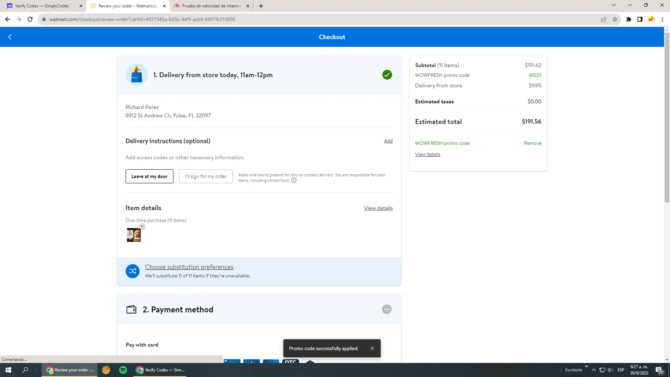Switch to the Verify Codes SimplyCodes tab
Image resolution: width=670 pixels, height=377 pixels.
(42, 6)
